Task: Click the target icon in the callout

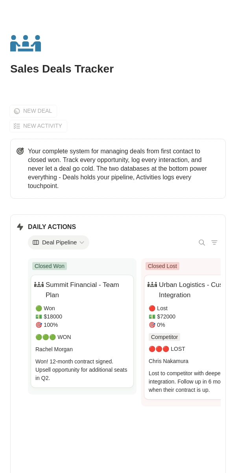Action: click(x=20, y=151)
